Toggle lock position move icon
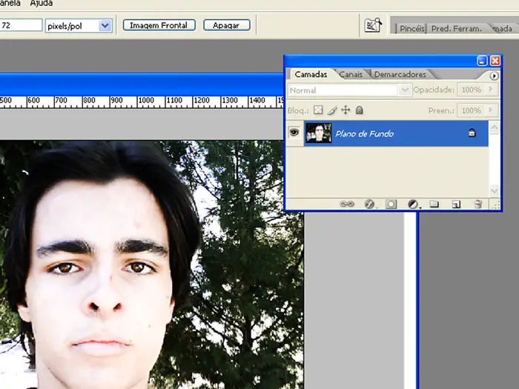Viewport: 519px width, 389px height. 346,110
